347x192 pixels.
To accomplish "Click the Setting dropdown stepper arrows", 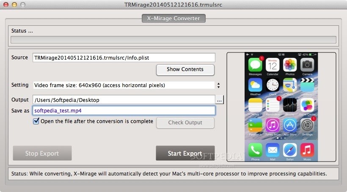I will (x=218, y=85).
